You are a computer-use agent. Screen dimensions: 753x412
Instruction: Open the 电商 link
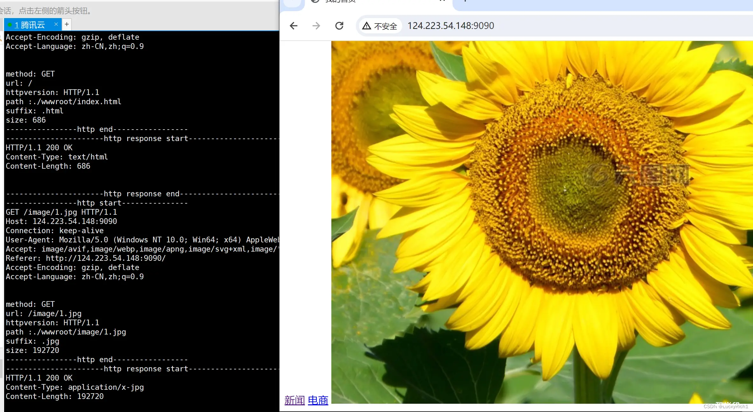(318, 400)
